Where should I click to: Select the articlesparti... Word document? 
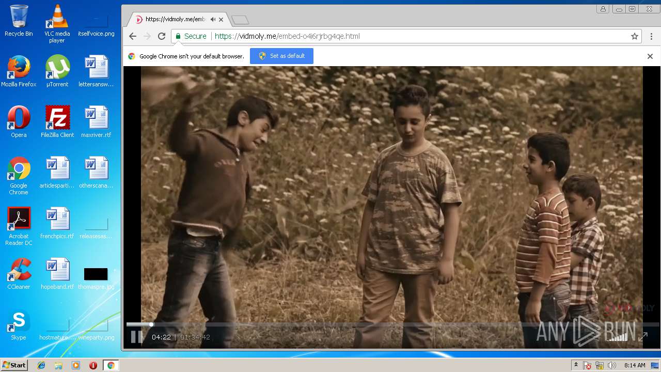57,173
